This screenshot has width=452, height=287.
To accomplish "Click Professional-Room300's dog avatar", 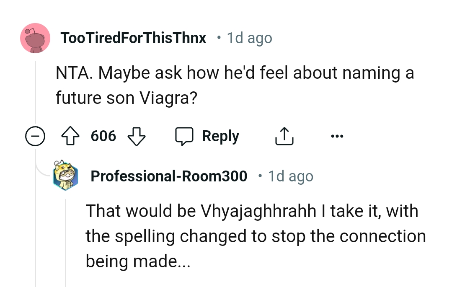I will point(66,176).
